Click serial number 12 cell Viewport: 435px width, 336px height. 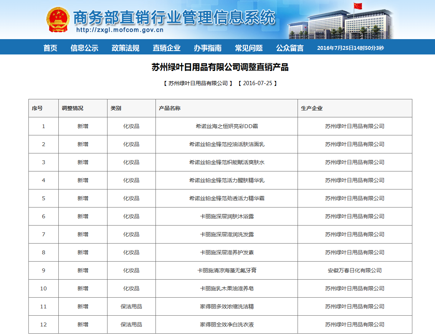click(x=43, y=324)
